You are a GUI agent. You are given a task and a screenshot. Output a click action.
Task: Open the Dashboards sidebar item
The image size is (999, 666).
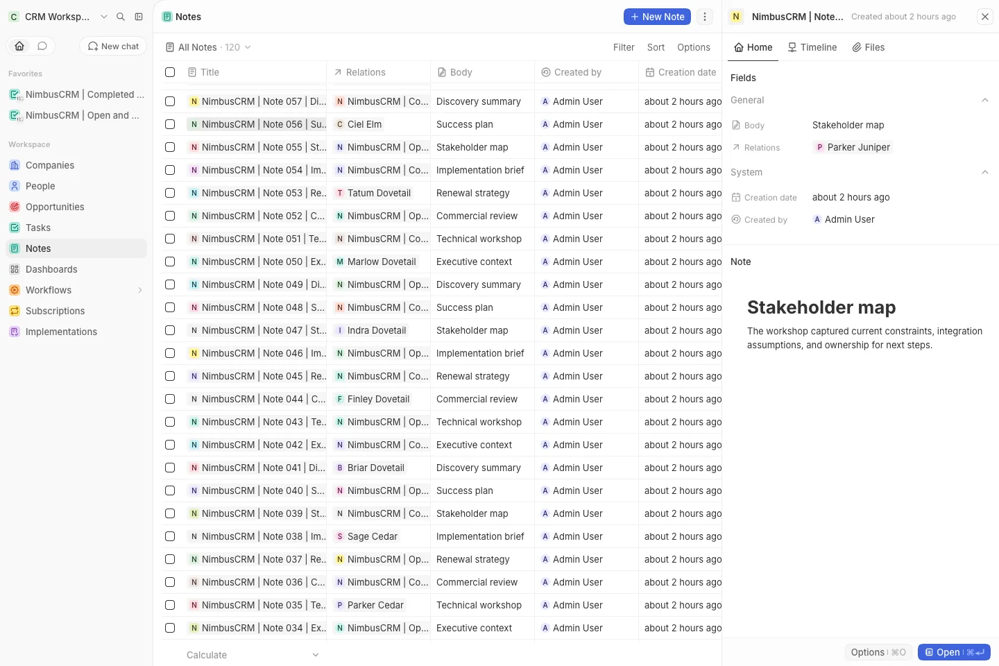[76, 269]
